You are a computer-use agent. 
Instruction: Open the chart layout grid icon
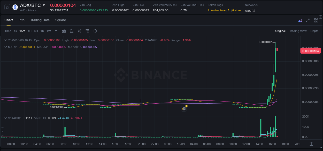tap(316, 20)
